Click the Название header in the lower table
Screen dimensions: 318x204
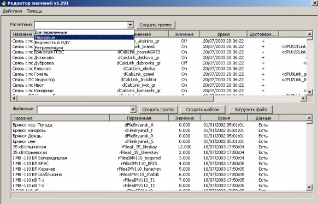coord(61,118)
